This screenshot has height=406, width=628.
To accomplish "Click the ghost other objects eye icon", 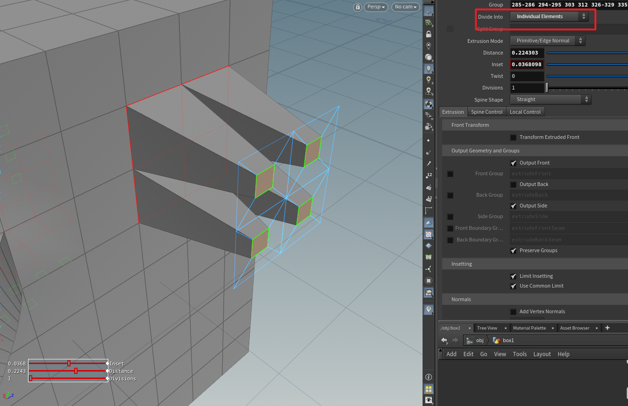I will [x=429, y=114].
